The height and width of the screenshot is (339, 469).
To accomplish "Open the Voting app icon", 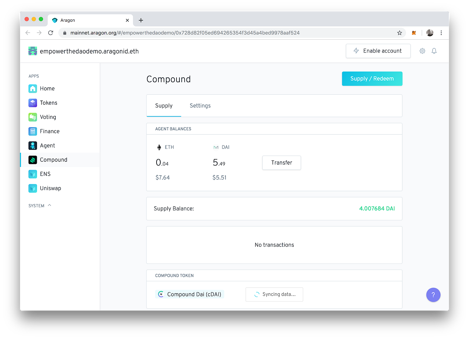I will click(x=33, y=117).
